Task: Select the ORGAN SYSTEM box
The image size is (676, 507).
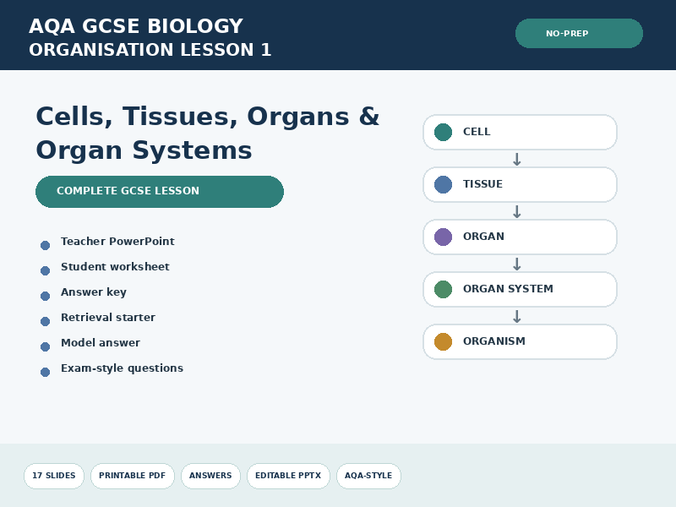Action: [x=520, y=289]
